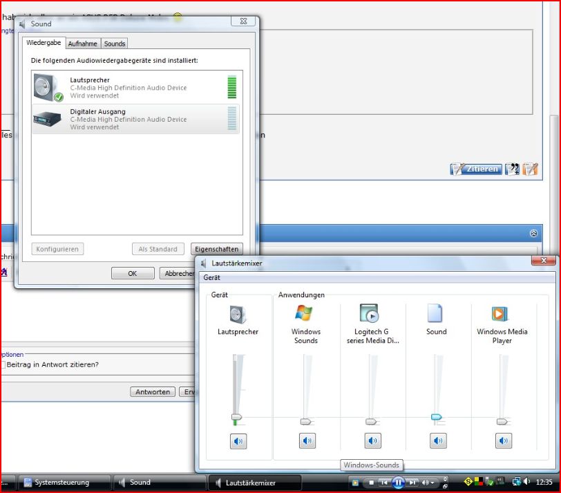Mute Logitech G series Media Display
Viewport: 561px width, 493px height.
click(x=373, y=440)
